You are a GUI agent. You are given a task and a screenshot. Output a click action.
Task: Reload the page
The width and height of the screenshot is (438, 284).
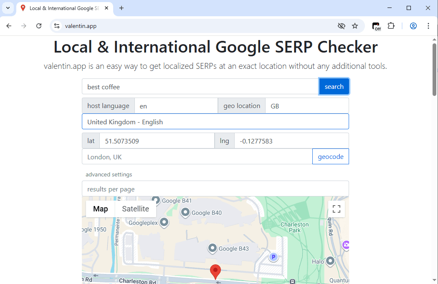pyautogui.click(x=39, y=26)
